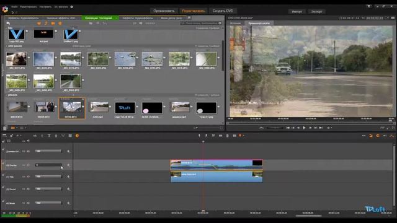The width and height of the screenshot is (397, 223).
Task: Toggle loop playback in the preview
Action: click(261, 128)
